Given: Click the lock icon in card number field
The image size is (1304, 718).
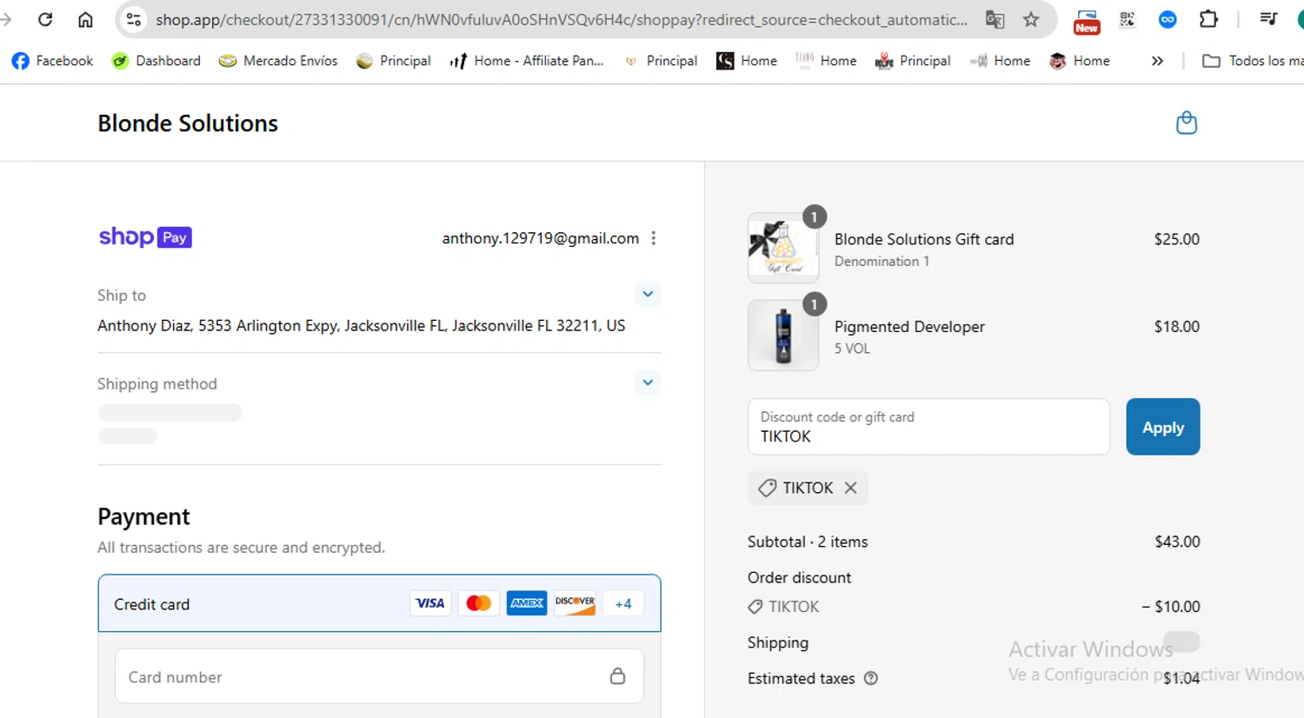Looking at the screenshot, I should tap(617, 676).
